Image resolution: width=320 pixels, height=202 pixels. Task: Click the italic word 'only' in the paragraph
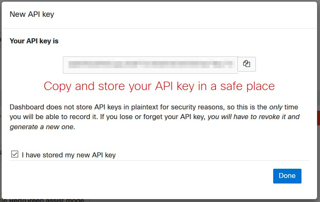(x=276, y=107)
